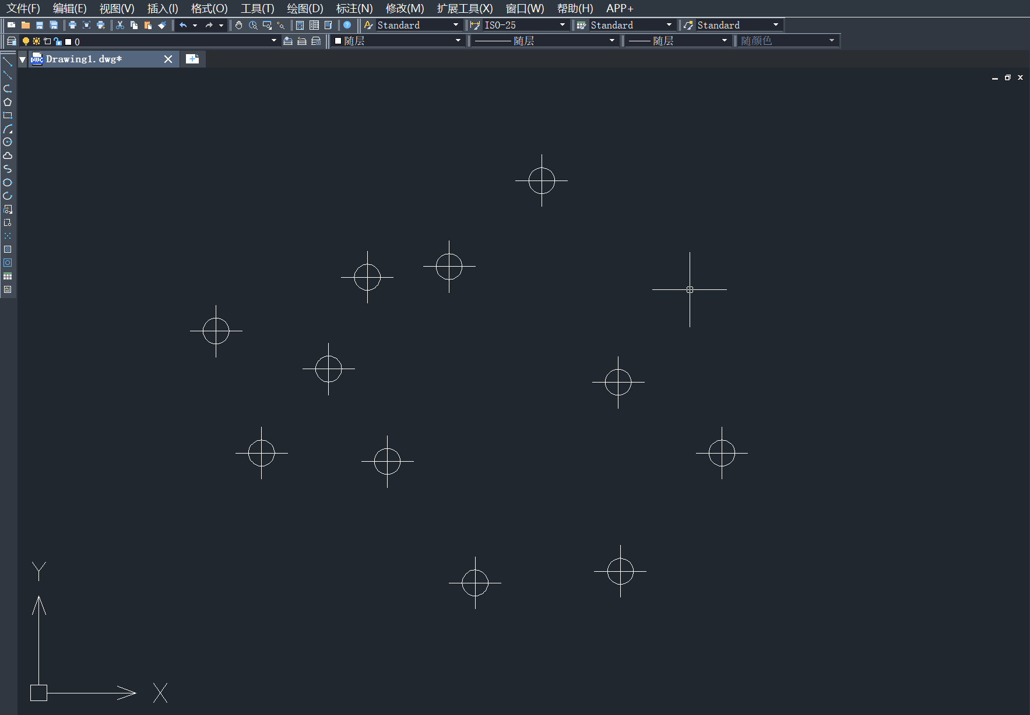Open the 编辑(E) menu
The image size is (1030, 715).
(70, 9)
